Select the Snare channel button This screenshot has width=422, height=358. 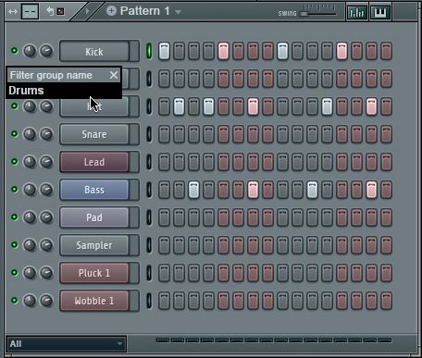coord(94,134)
